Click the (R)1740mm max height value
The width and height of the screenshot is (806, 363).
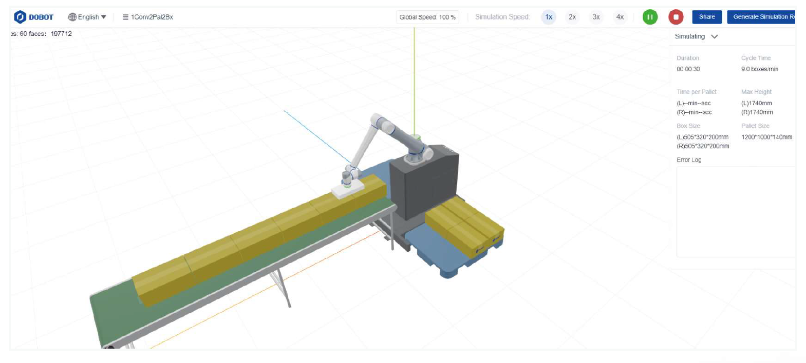(x=757, y=112)
